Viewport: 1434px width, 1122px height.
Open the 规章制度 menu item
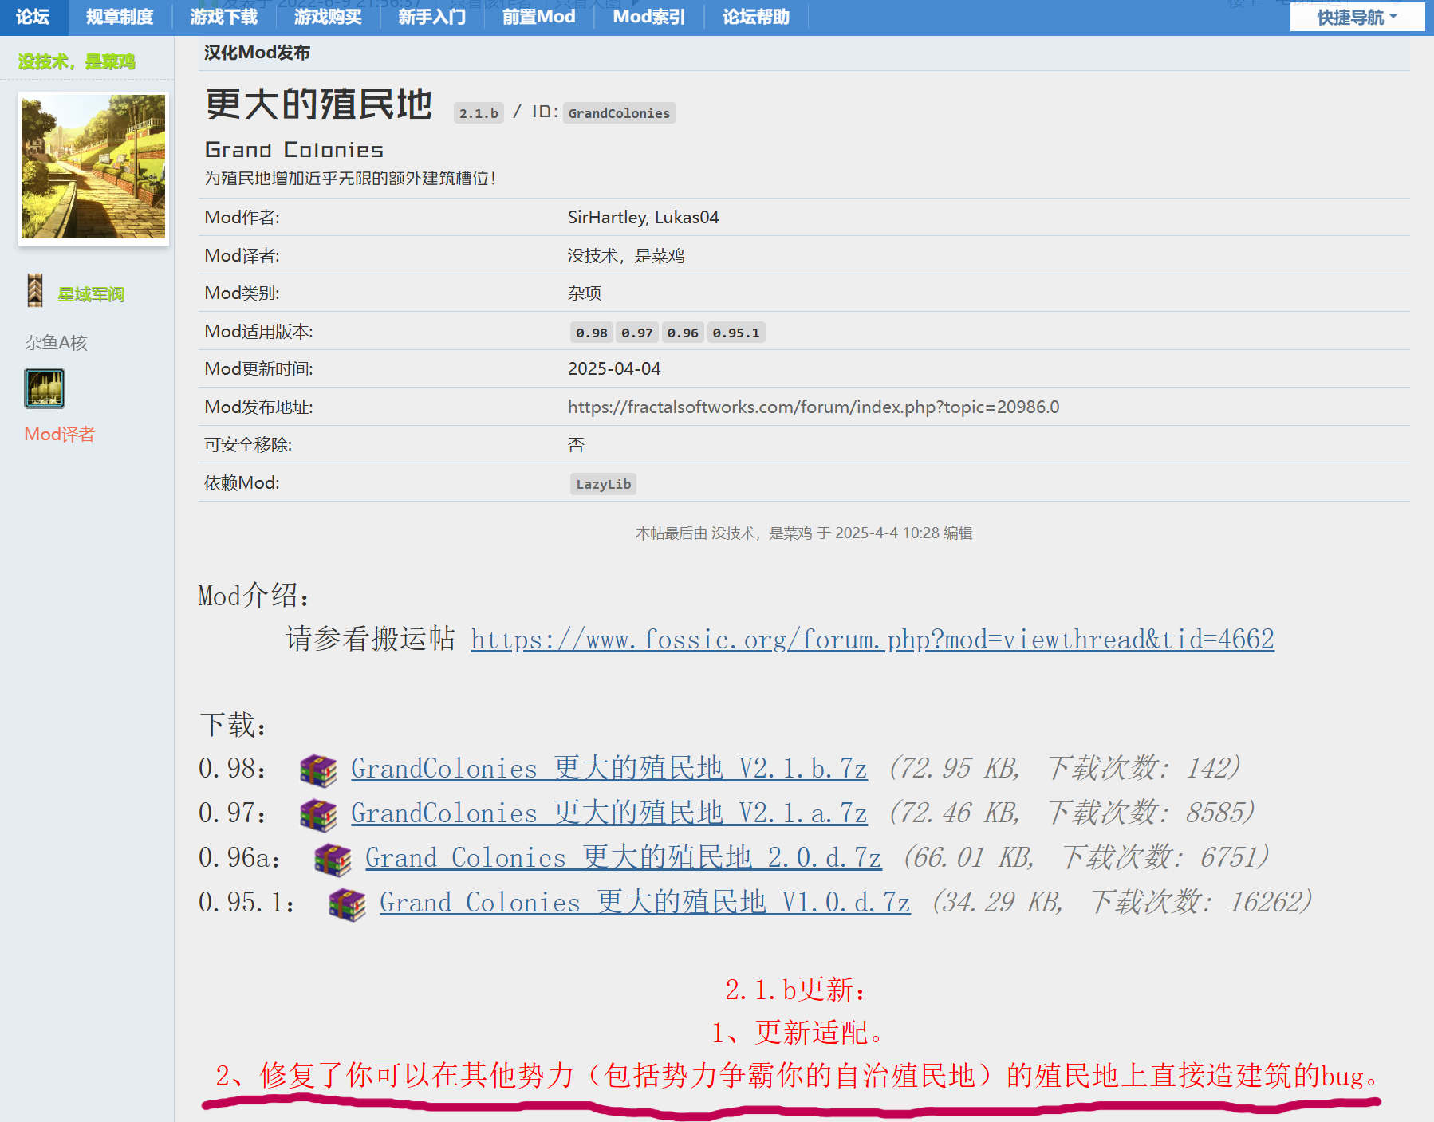tap(120, 17)
